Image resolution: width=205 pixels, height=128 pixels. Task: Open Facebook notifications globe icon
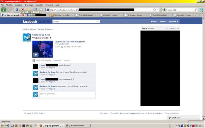coord(48,22)
